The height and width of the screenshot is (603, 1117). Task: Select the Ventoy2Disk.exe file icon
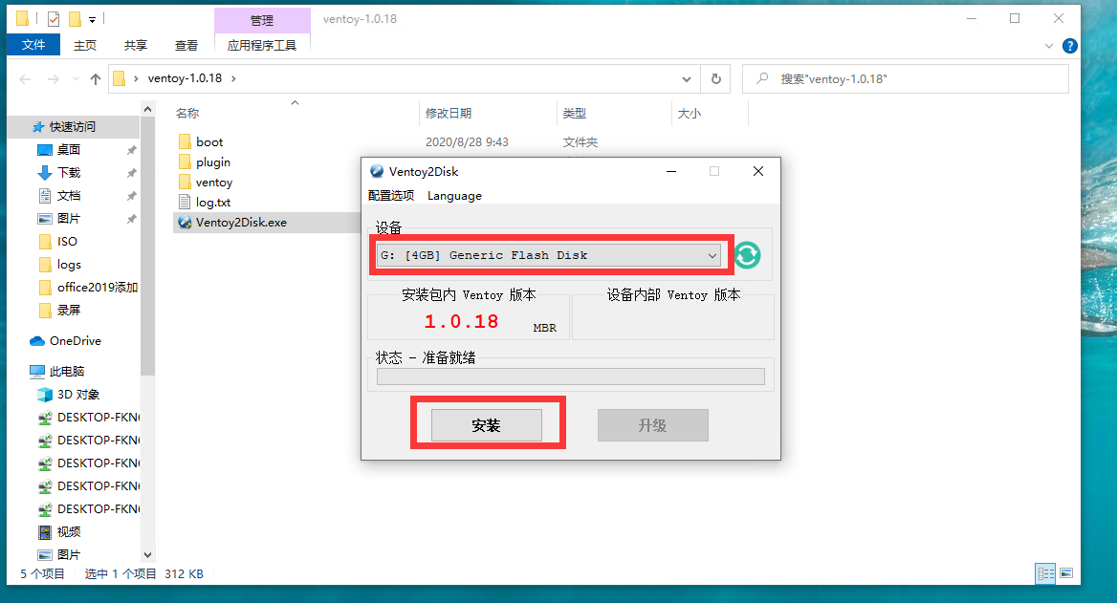(186, 223)
